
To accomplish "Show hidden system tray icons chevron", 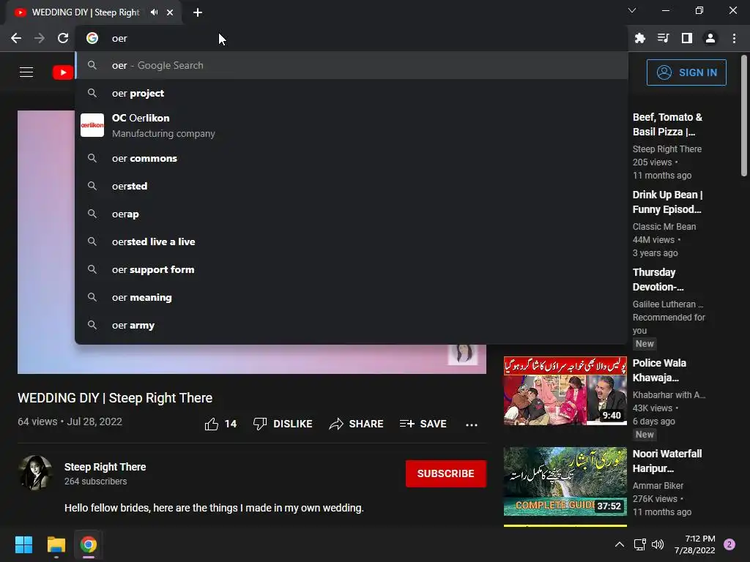I will pos(620,544).
